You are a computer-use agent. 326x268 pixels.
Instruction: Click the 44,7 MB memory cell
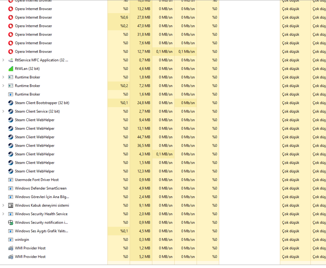141,137
